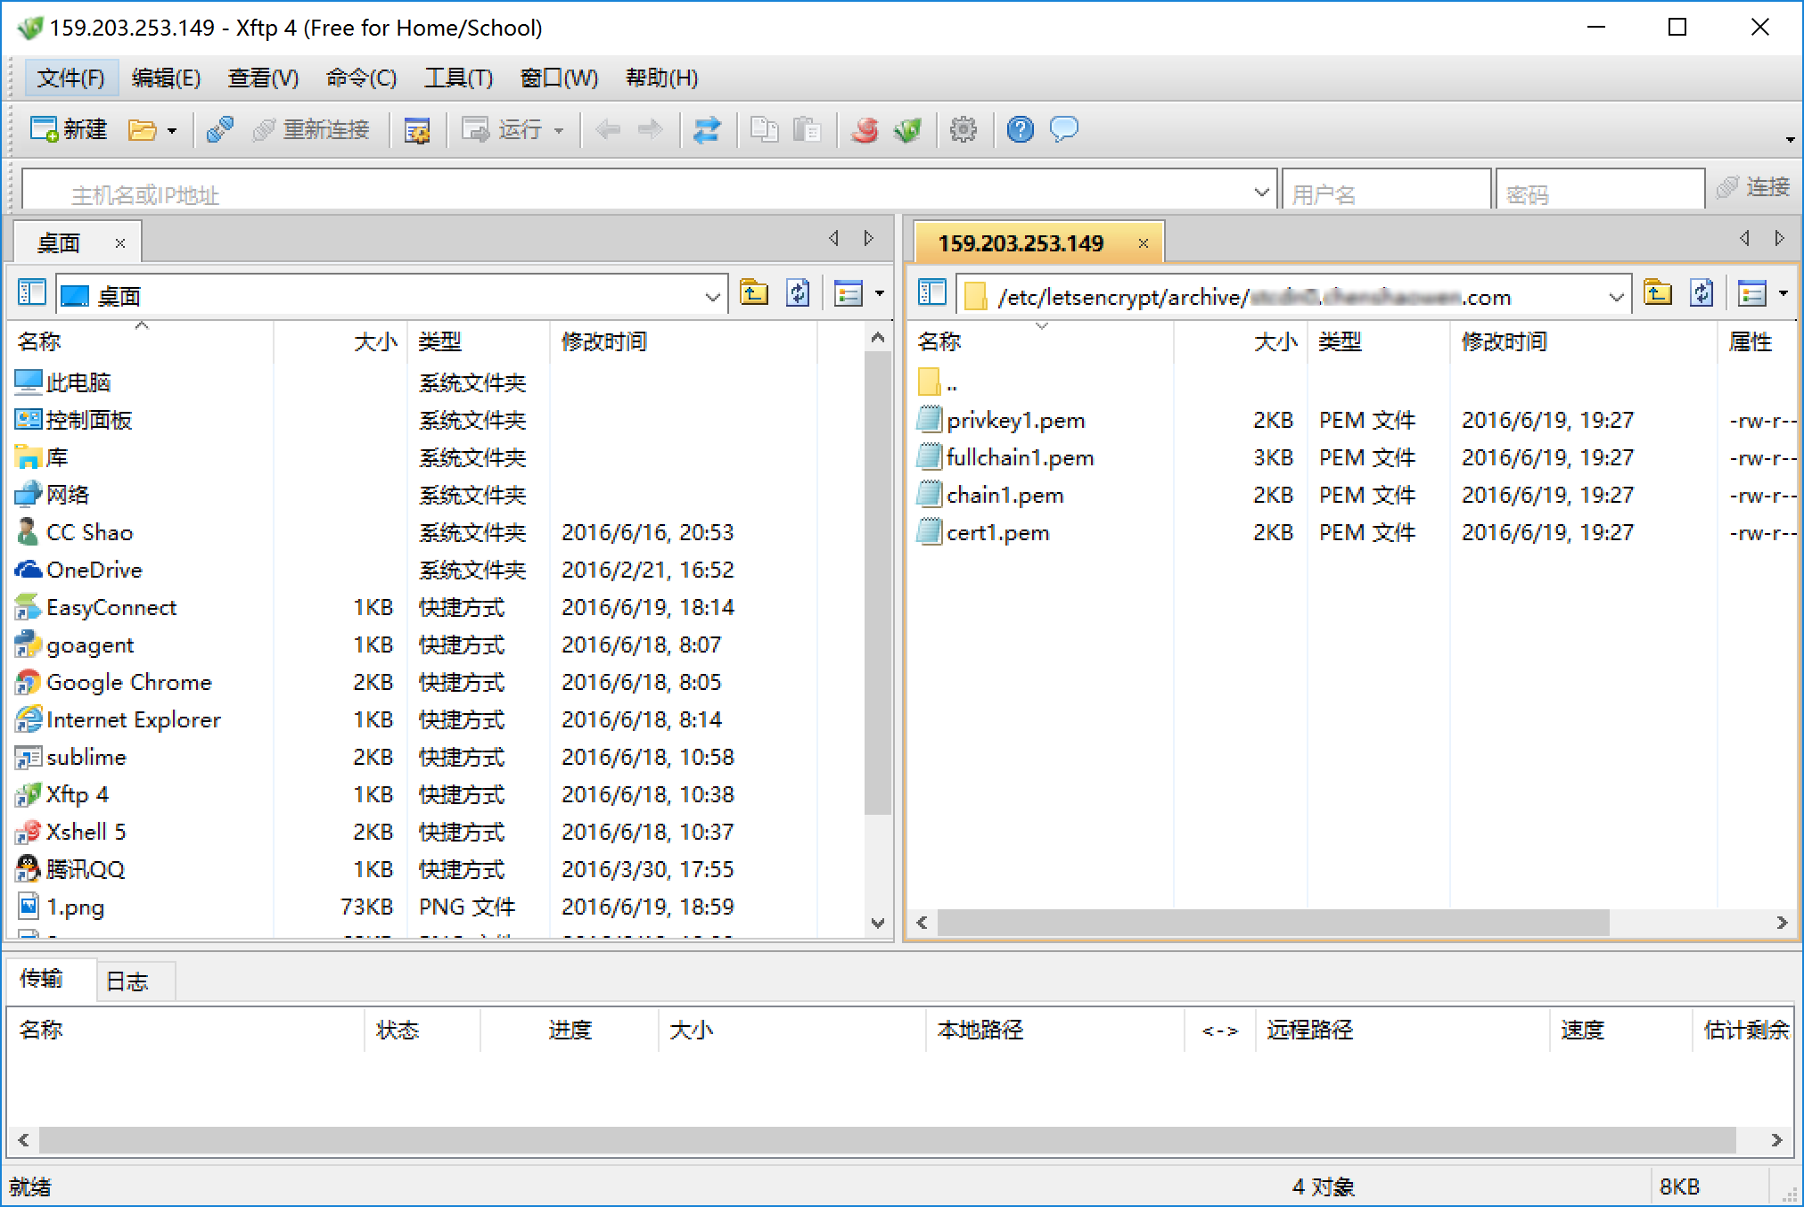Viewport: 1804px width, 1207px height.
Task: Open the session properties icon in toolbar
Action: (x=417, y=130)
